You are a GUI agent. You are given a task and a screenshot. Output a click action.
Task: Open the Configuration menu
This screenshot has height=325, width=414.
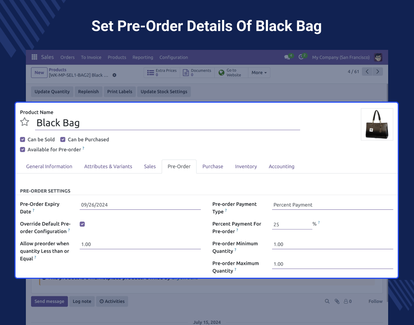point(174,57)
